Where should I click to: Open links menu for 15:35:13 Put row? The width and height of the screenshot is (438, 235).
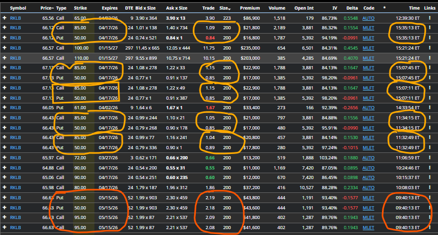coord(429,38)
